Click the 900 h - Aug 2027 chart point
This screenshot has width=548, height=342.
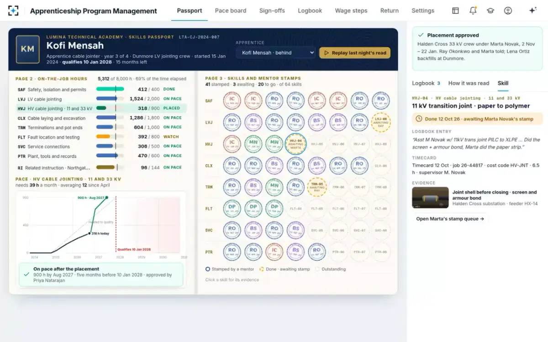[106, 197]
